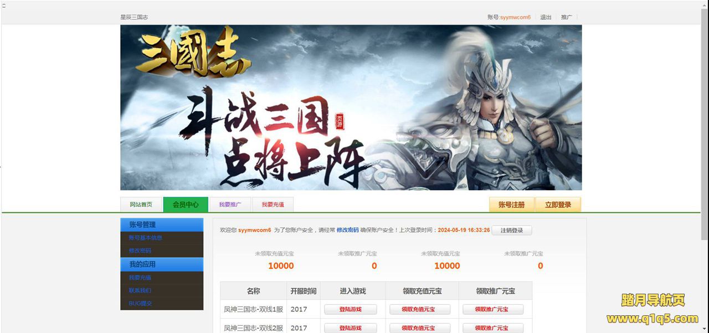Click 领取推广元宝 button for 双线1服
The image size is (709, 333).
[x=493, y=309]
